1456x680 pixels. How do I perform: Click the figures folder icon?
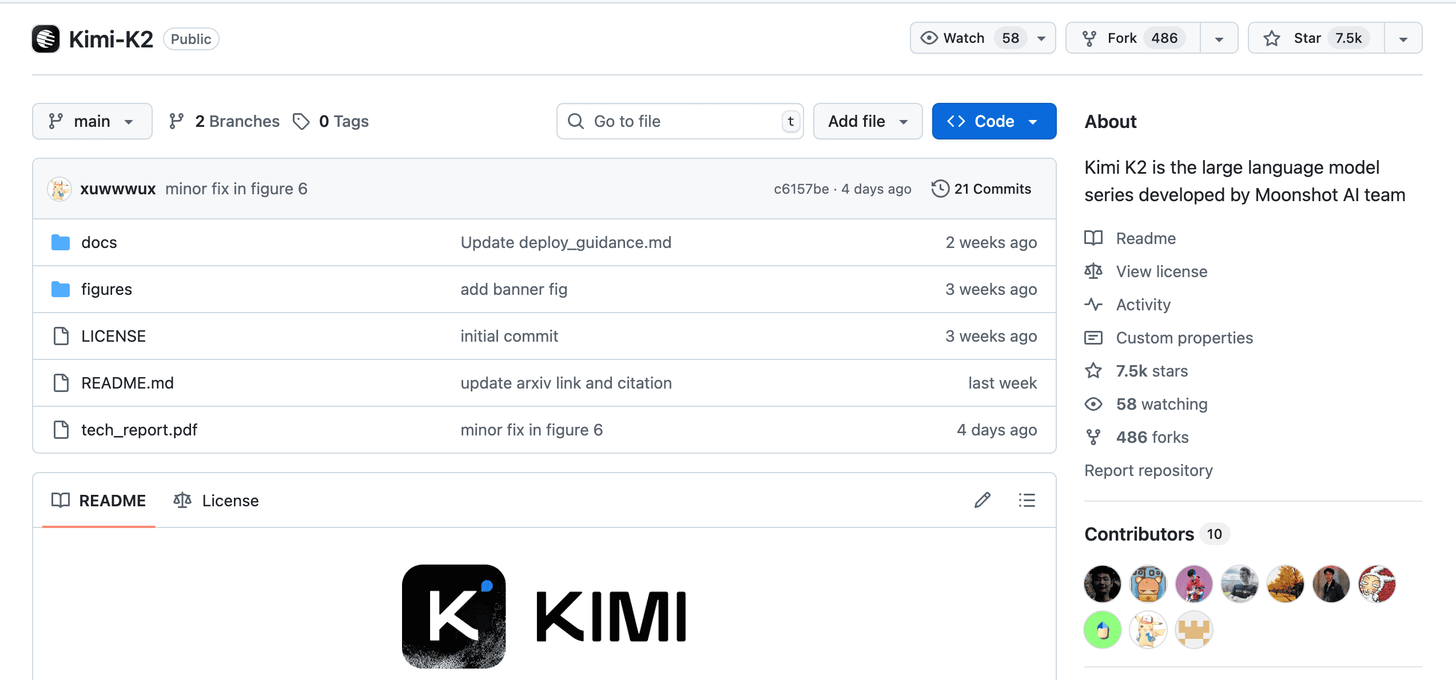click(61, 289)
